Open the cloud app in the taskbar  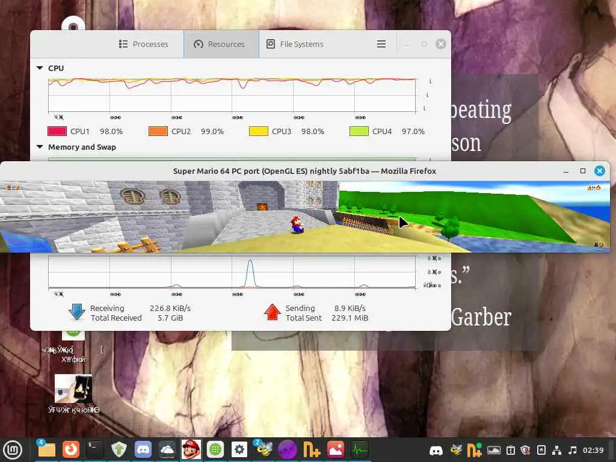[167, 449]
